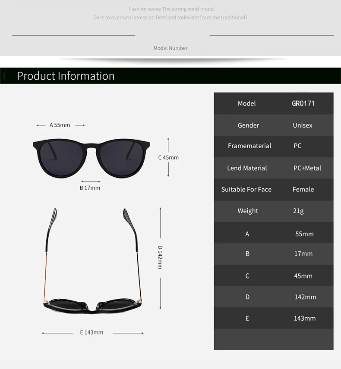Click the 'A 55mm' dimension label
Image resolution: width=341 pixels, height=369 pixels.
tap(60, 125)
